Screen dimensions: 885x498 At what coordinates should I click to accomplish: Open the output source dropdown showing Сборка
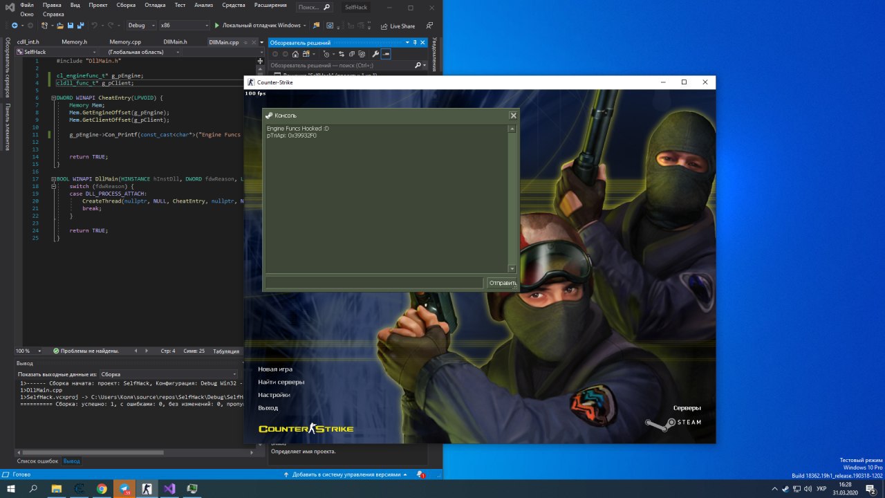pos(170,374)
